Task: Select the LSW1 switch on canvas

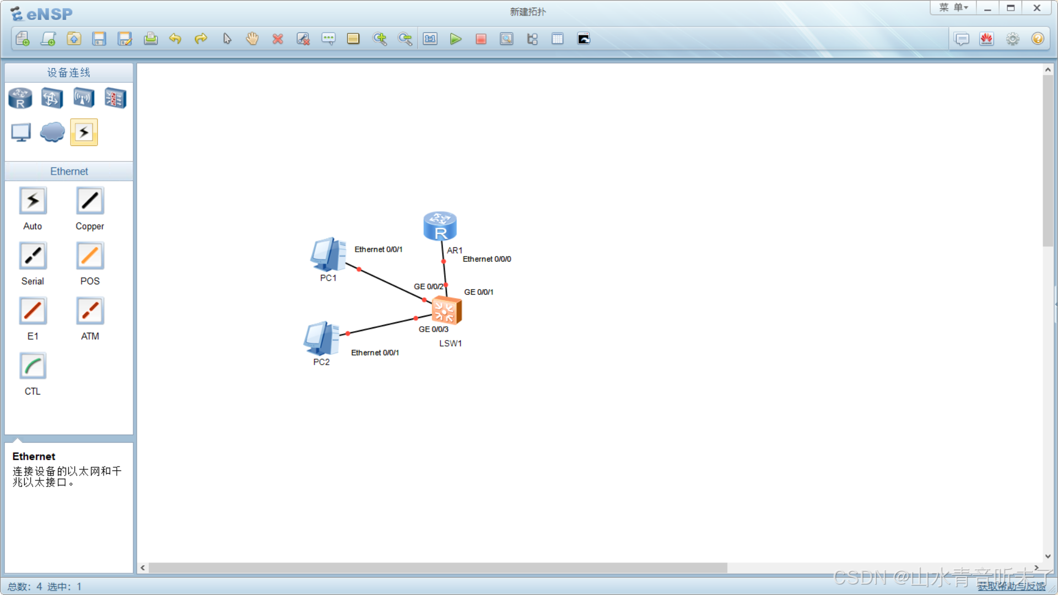Action: tap(446, 311)
